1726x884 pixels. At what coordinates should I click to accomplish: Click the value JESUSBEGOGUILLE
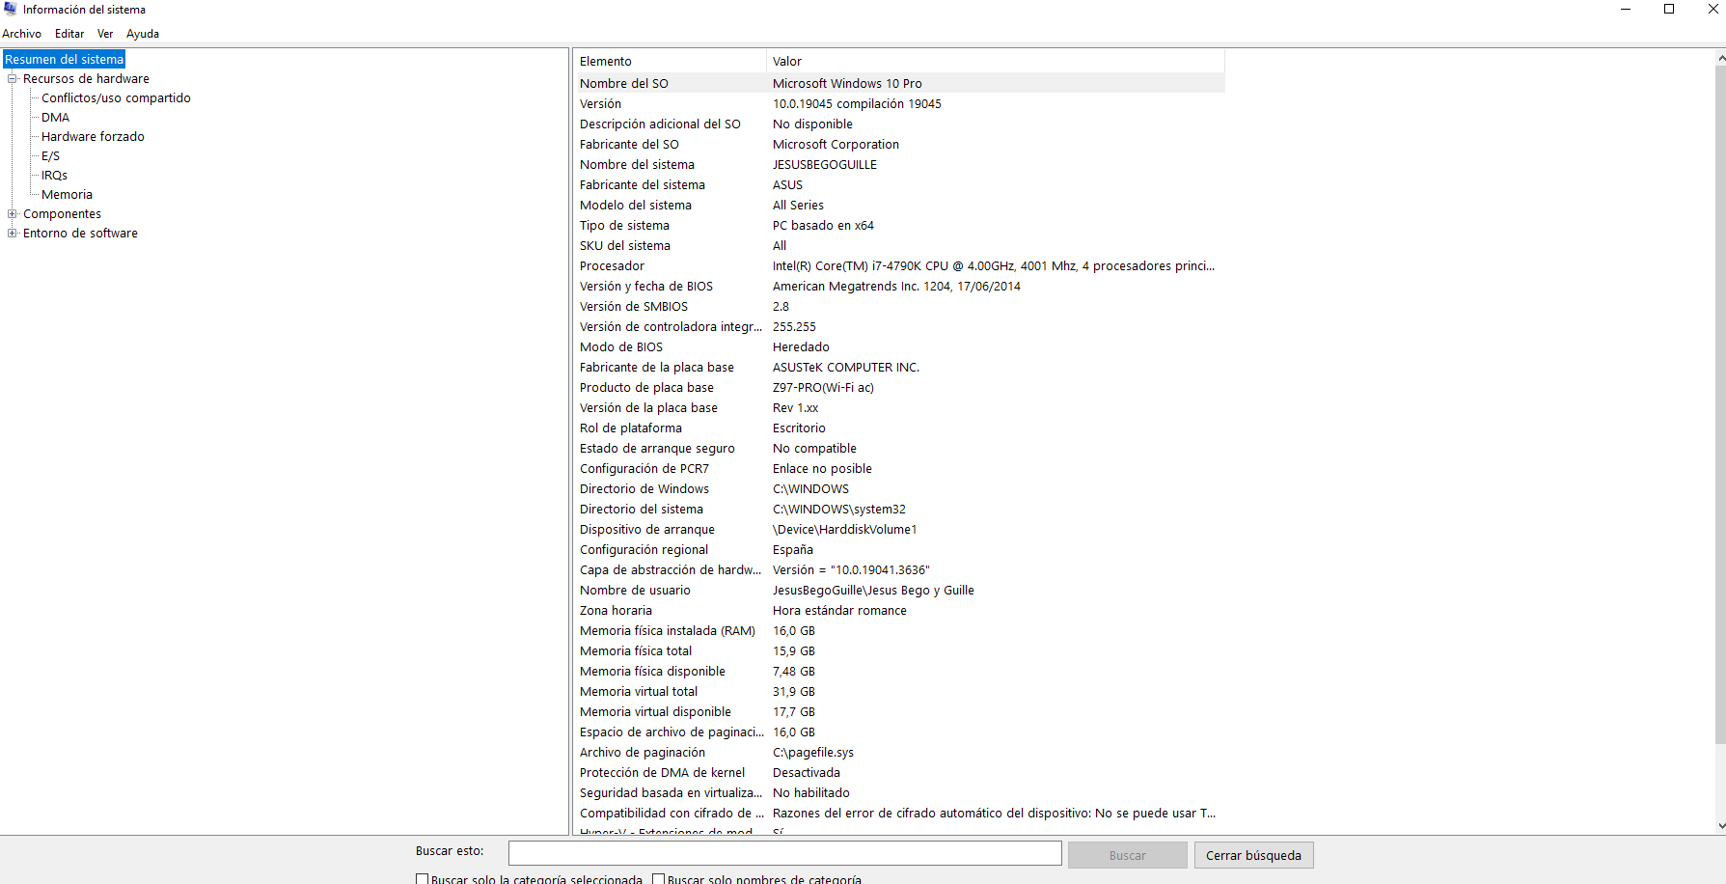coord(825,165)
